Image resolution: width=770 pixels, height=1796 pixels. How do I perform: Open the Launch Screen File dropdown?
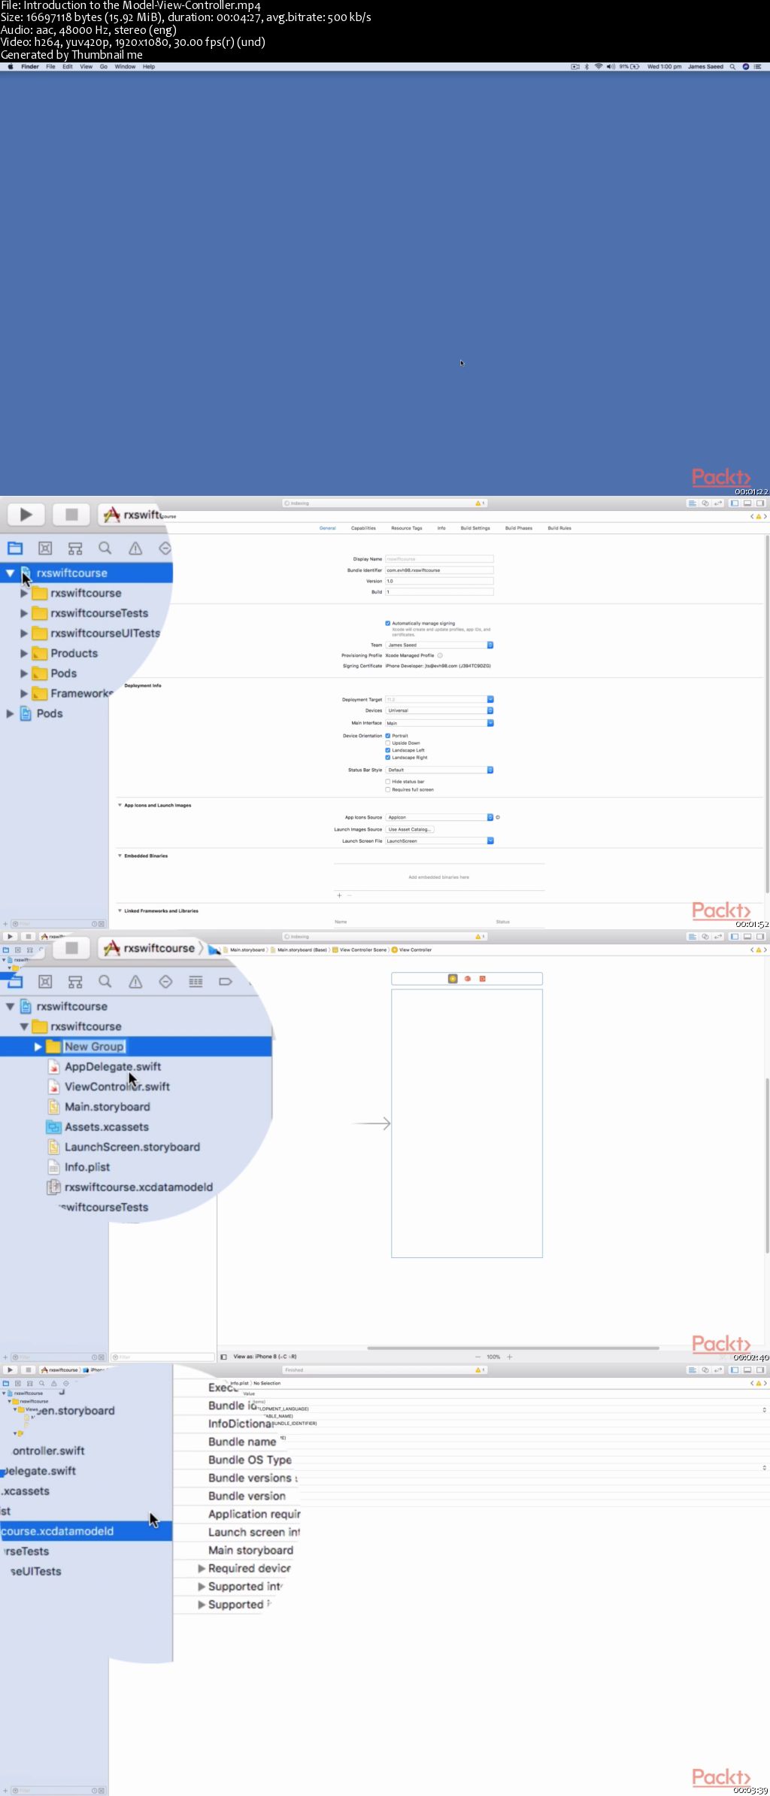[439, 841]
